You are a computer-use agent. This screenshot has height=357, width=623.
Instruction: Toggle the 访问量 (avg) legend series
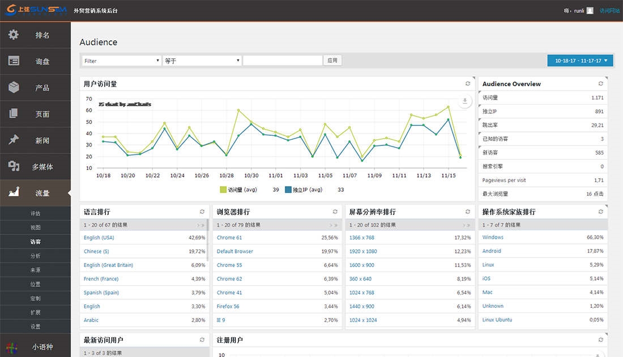pos(238,190)
